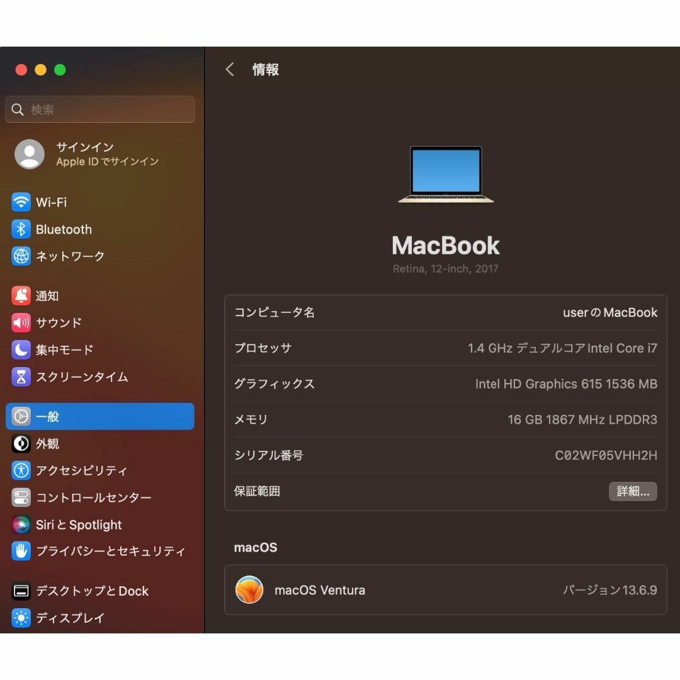Click the macOS Ventura name text
680x680 pixels.
[x=320, y=590]
